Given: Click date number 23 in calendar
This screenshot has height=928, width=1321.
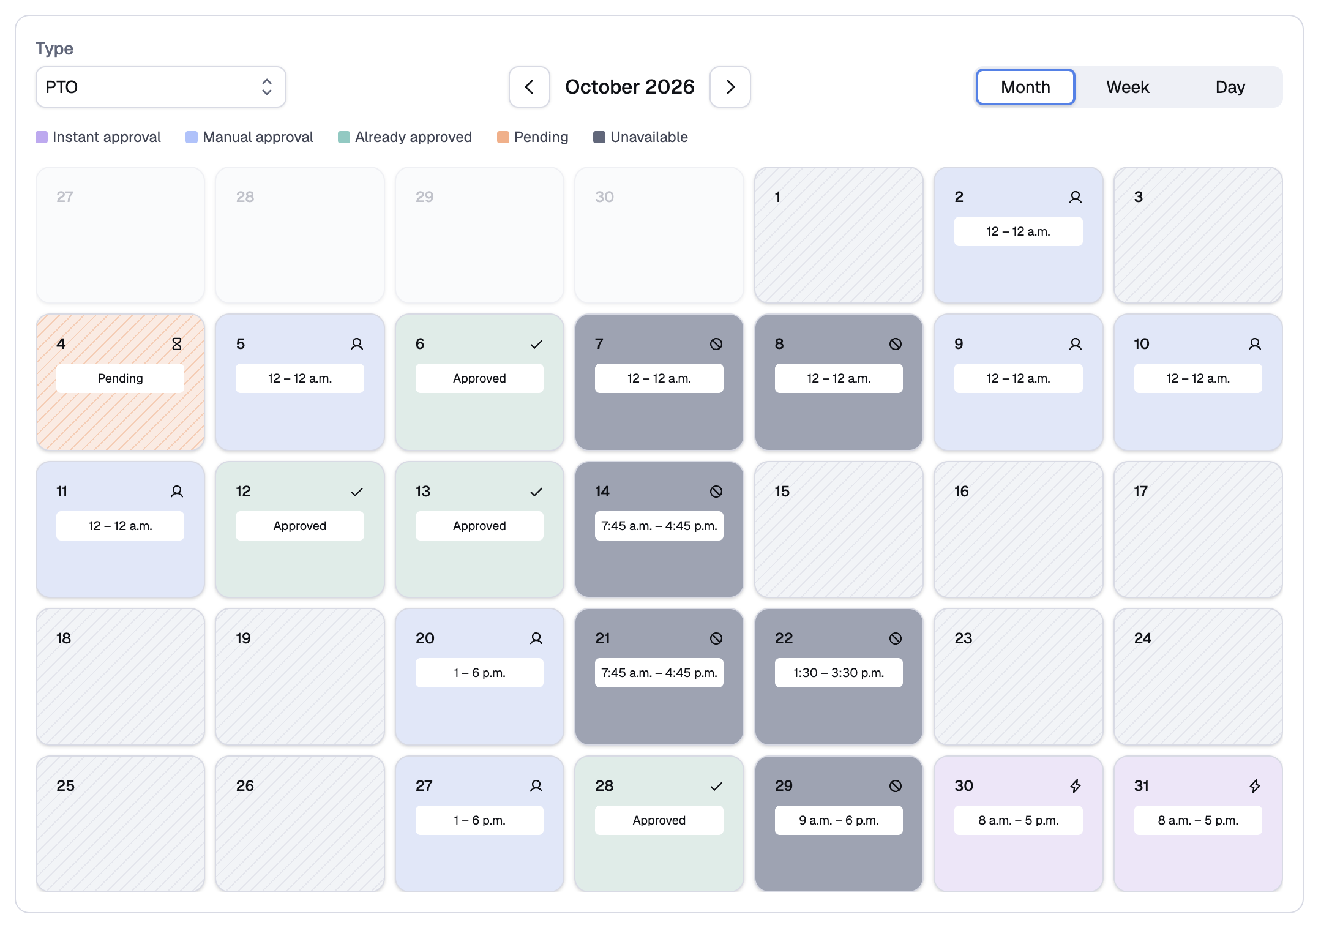Looking at the screenshot, I should [964, 638].
